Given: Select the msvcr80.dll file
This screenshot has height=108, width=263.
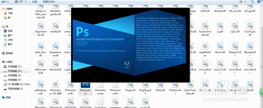Looking at the screenshot, I should point(235,67).
